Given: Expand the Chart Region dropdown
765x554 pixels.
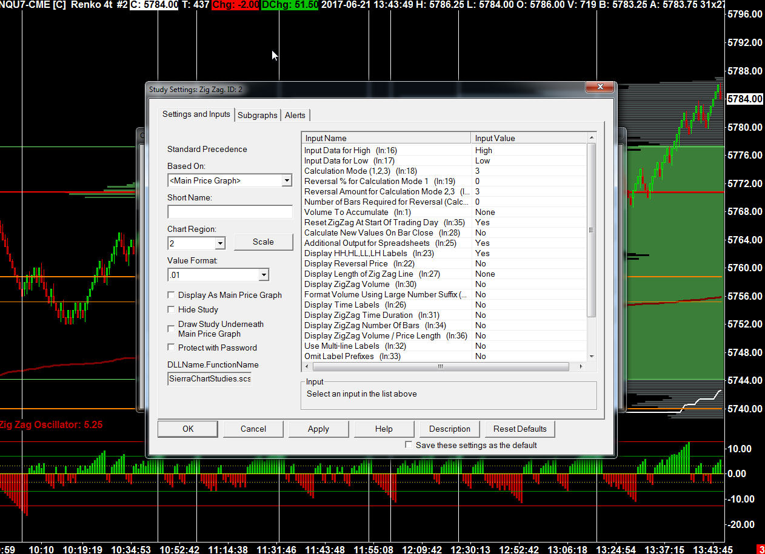Looking at the screenshot, I should tap(220, 243).
